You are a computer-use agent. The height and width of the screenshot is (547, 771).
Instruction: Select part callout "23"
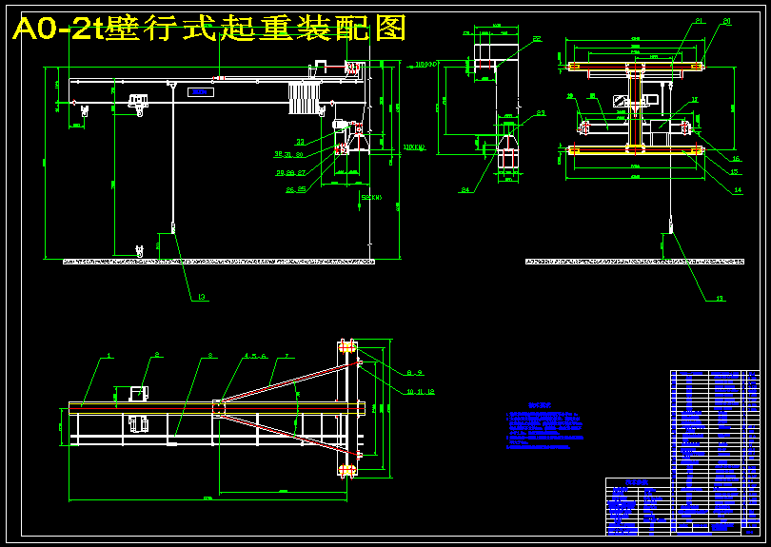tap(541, 113)
